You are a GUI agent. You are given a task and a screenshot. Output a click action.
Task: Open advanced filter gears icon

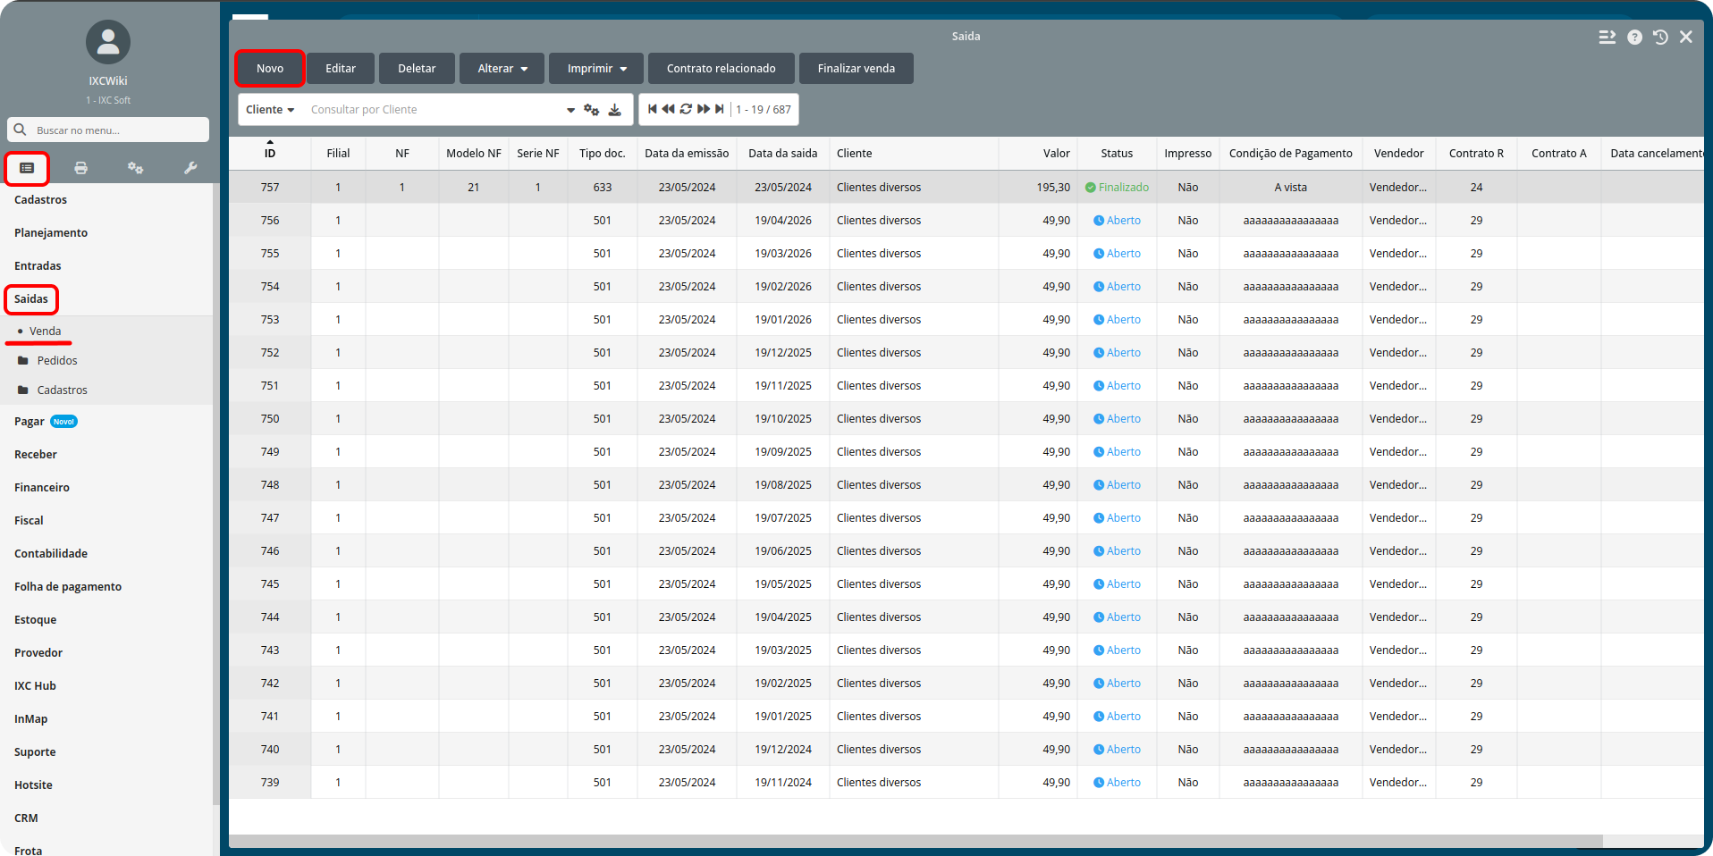591,109
